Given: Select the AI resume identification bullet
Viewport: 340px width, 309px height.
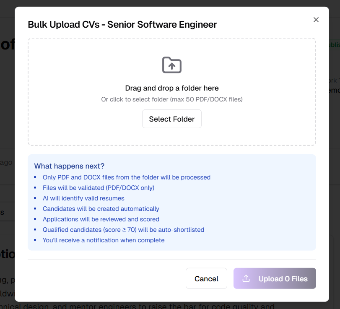Looking at the screenshot, I should click(x=84, y=198).
